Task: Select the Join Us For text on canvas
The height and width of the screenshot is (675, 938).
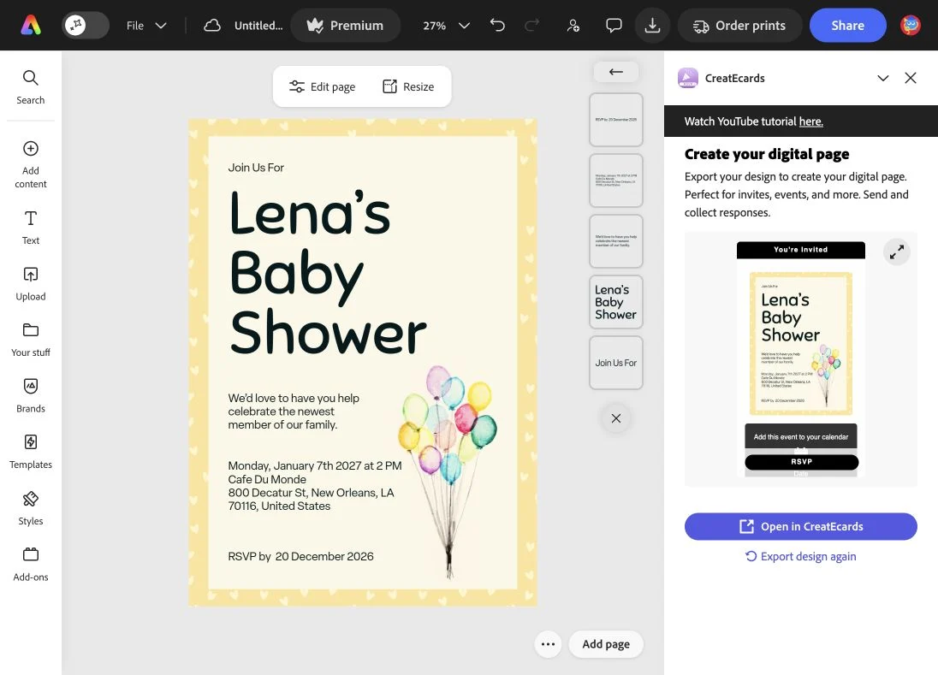Action: point(256,168)
